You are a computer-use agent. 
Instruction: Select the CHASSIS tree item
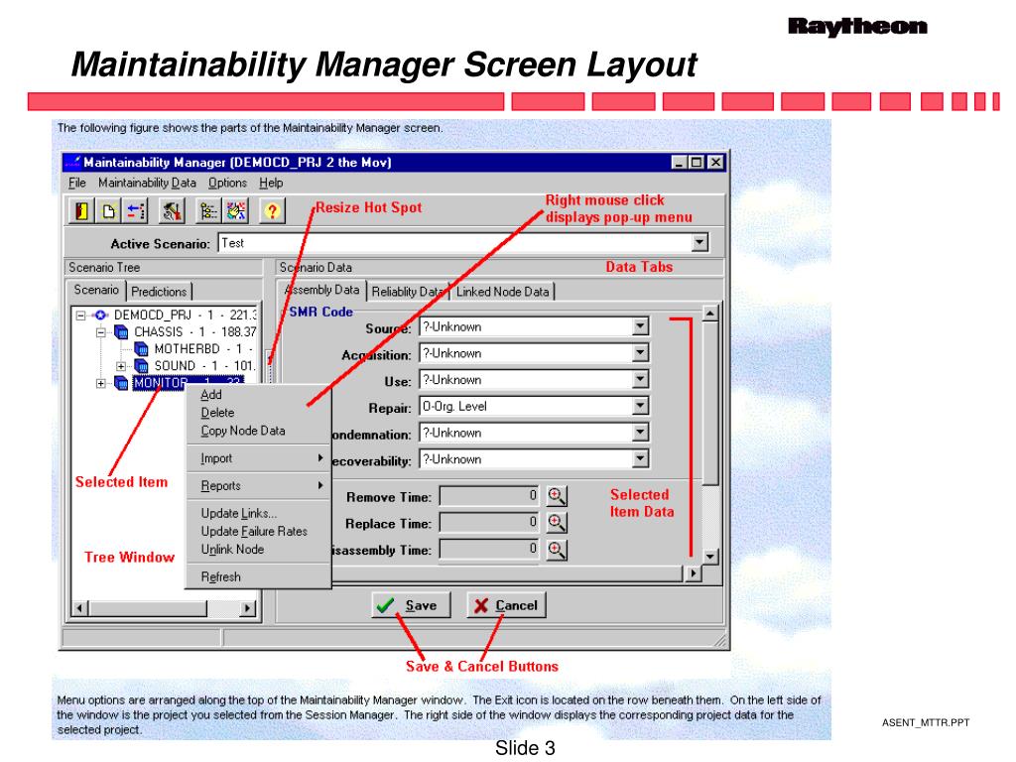[x=194, y=331]
